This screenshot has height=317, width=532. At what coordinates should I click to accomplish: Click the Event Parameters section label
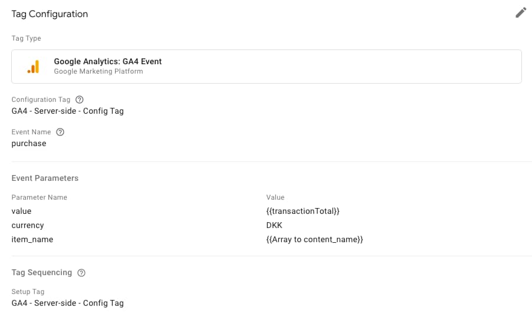45,179
